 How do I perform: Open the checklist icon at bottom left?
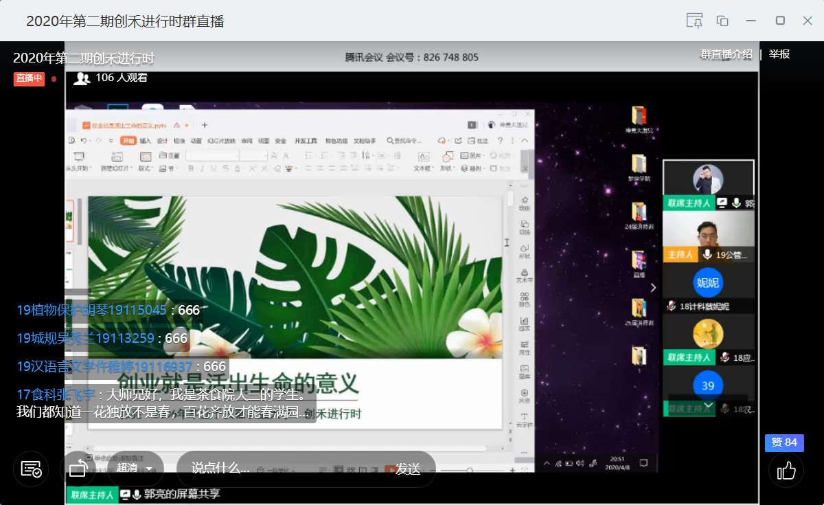pyautogui.click(x=31, y=469)
